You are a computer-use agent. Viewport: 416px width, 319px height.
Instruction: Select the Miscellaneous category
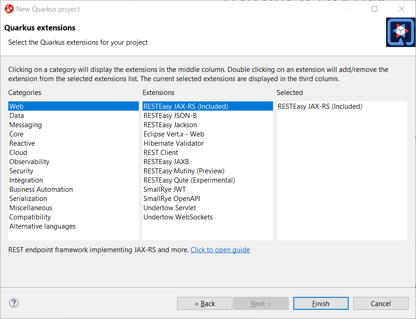[x=73, y=207]
